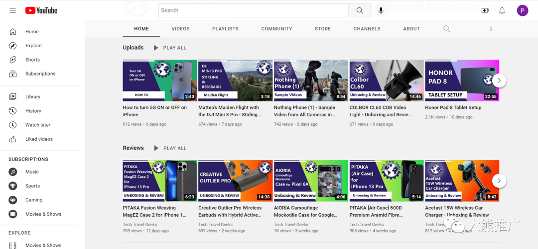Select the HOME channel tab
The image size is (538, 249).
coord(141,29)
